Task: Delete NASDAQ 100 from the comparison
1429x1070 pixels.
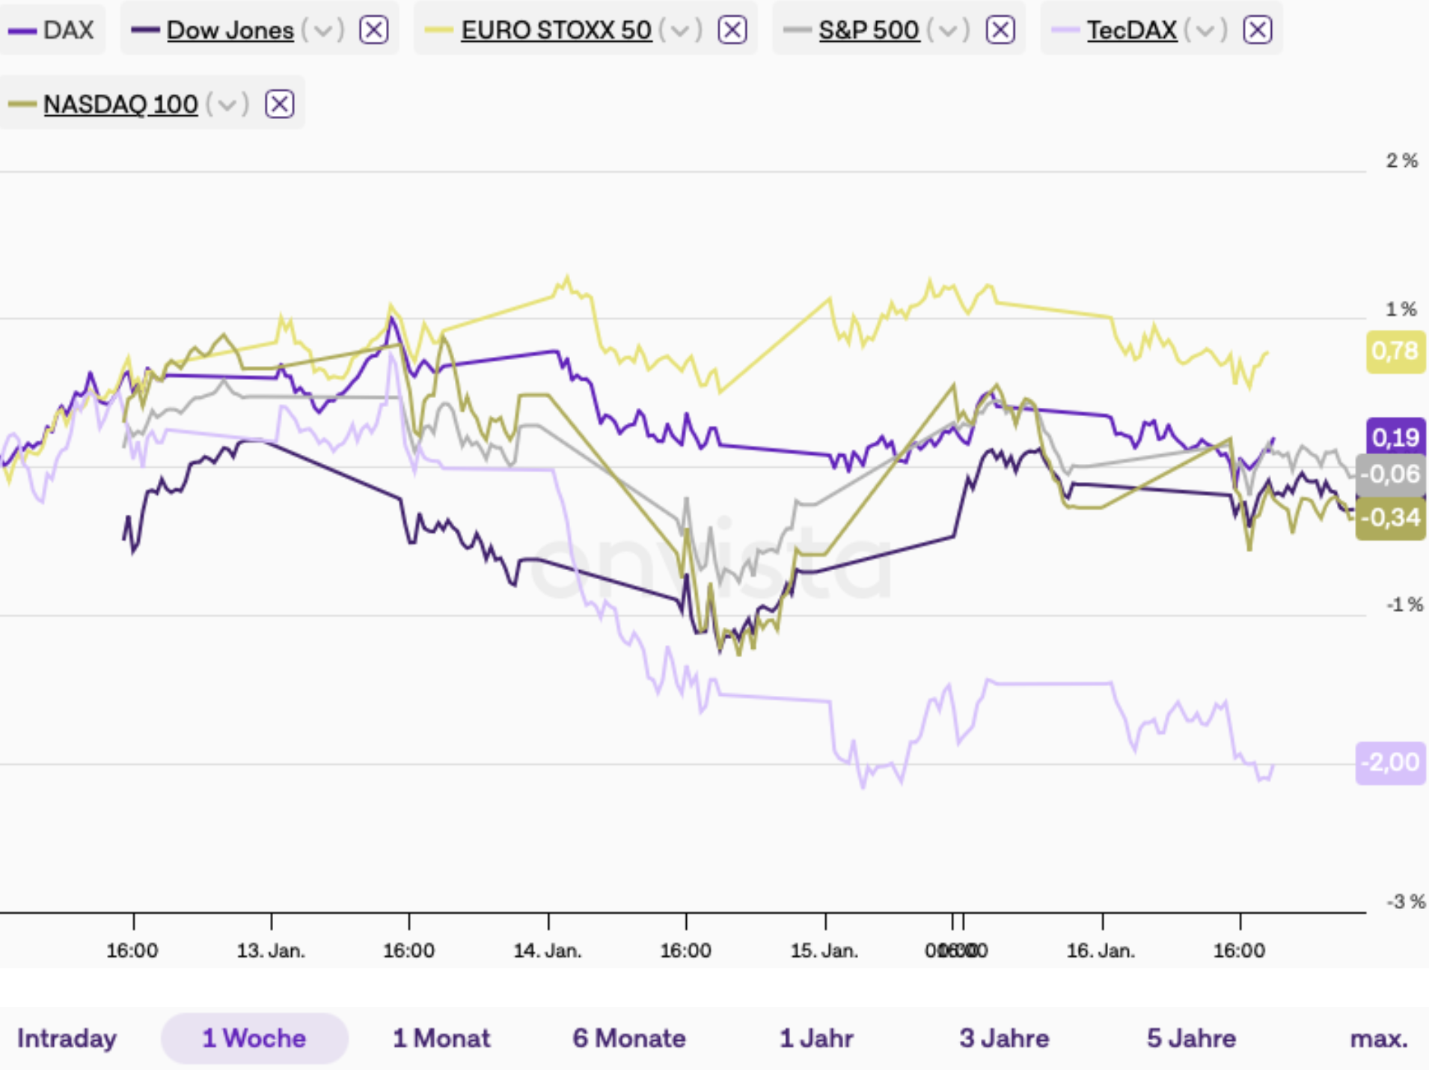Action: tap(279, 104)
